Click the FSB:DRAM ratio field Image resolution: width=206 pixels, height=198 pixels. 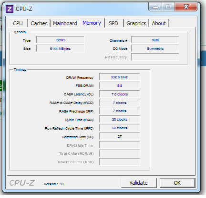click(120, 85)
